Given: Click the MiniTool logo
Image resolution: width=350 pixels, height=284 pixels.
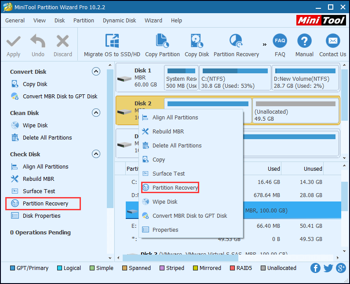Looking at the screenshot, I should pos(321,20).
